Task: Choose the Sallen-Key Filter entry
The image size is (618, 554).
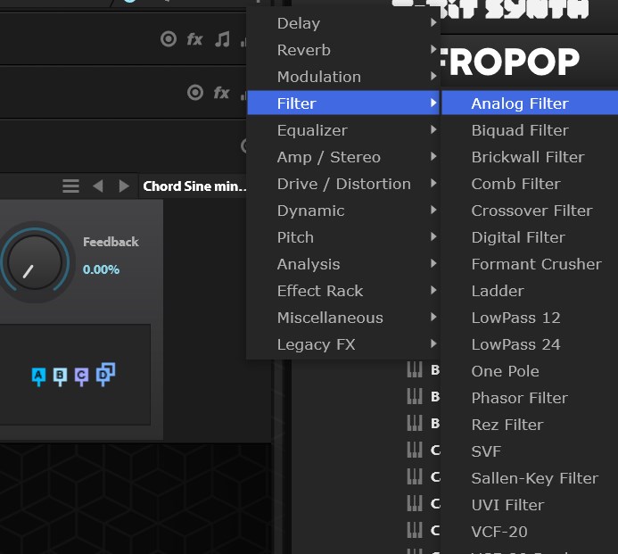Action: coord(534,478)
